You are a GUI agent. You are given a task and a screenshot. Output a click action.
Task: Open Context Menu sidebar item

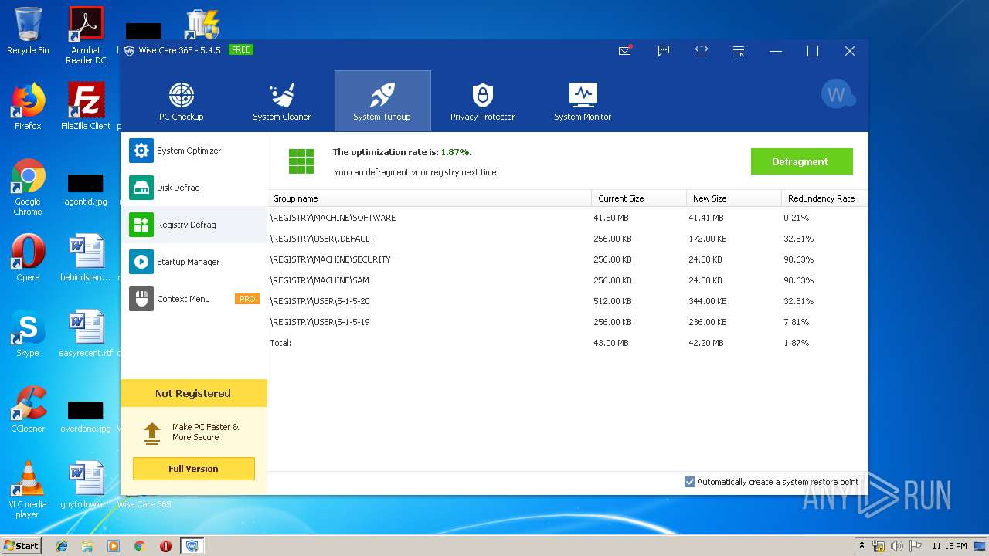(x=194, y=299)
